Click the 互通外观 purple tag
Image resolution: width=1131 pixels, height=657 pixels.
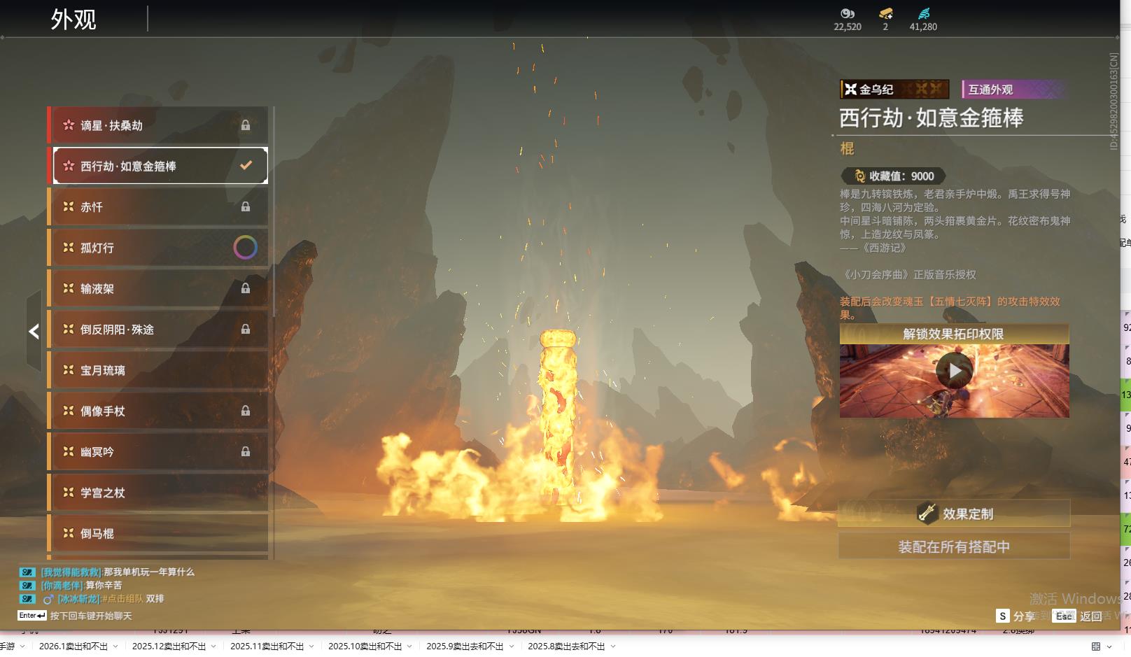tap(1012, 90)
